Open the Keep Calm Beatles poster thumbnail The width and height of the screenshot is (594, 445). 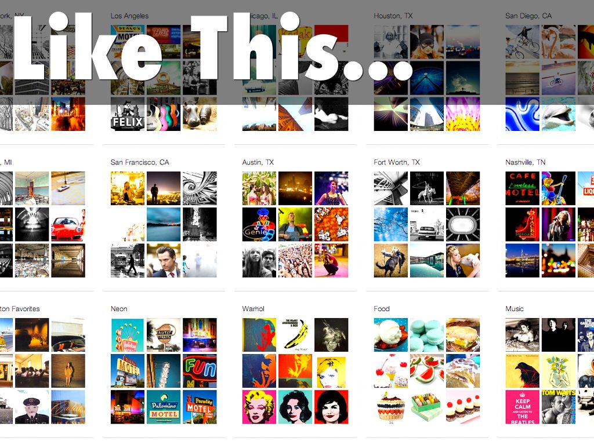(523, 407)
